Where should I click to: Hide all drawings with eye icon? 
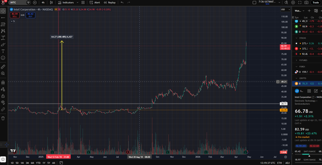[3, 102]
